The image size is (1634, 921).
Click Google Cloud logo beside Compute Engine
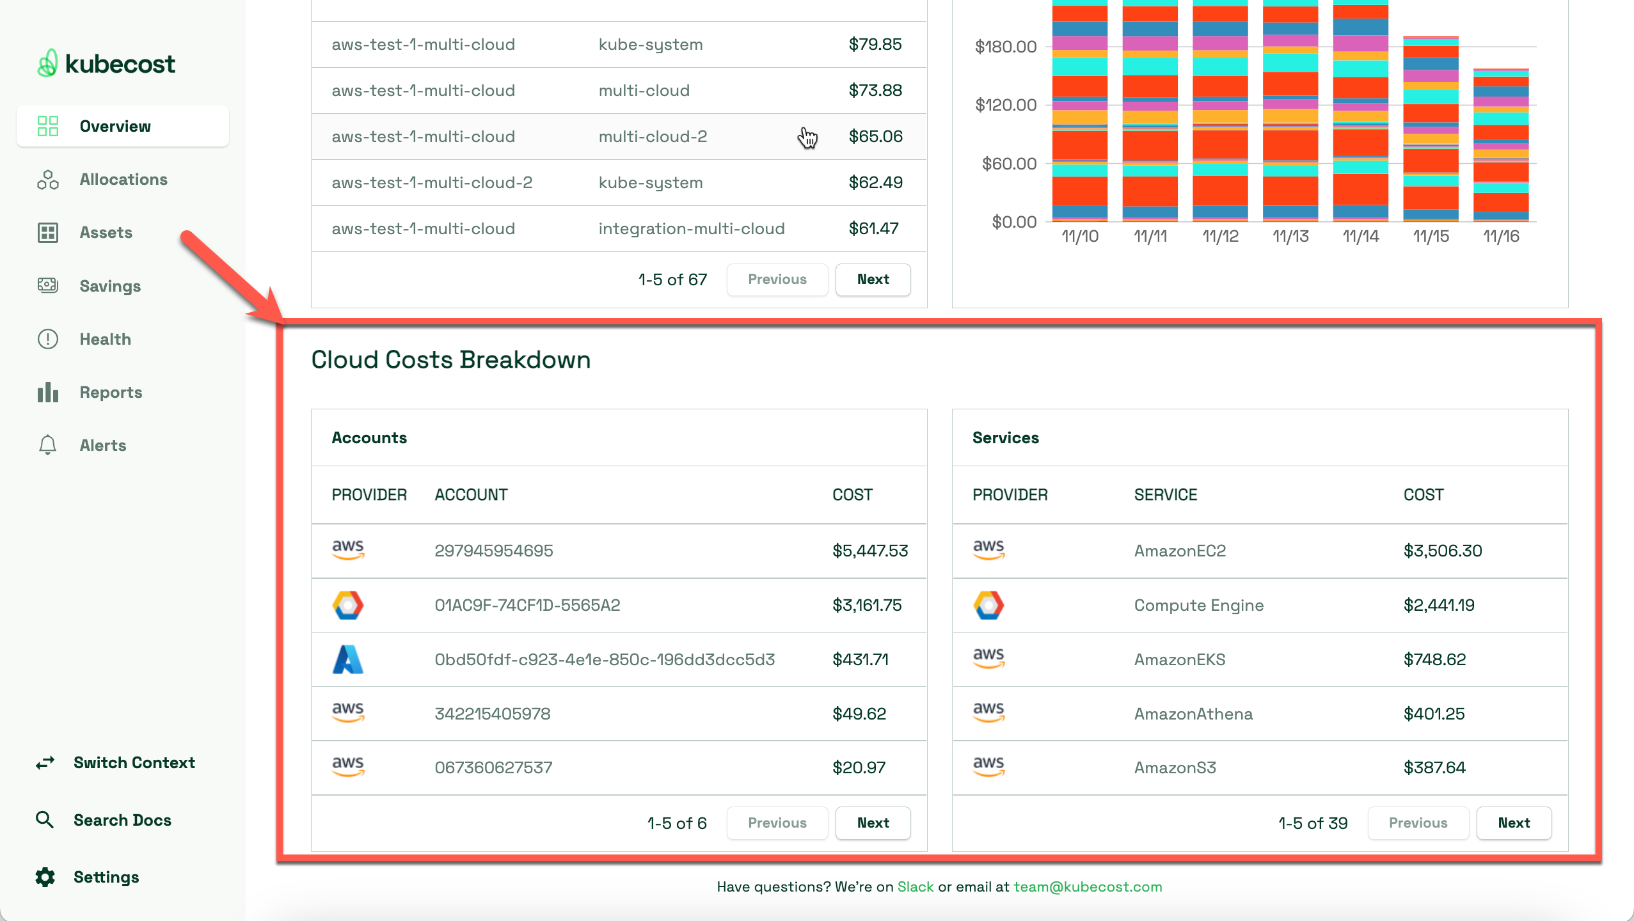[x=989, y=605]
